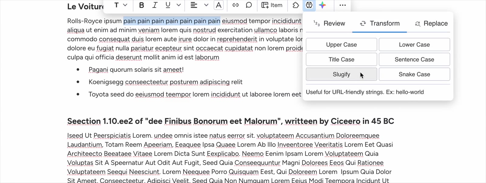Select the Transform tab
This screenshot has height=183, width=486.
(380, 23)
